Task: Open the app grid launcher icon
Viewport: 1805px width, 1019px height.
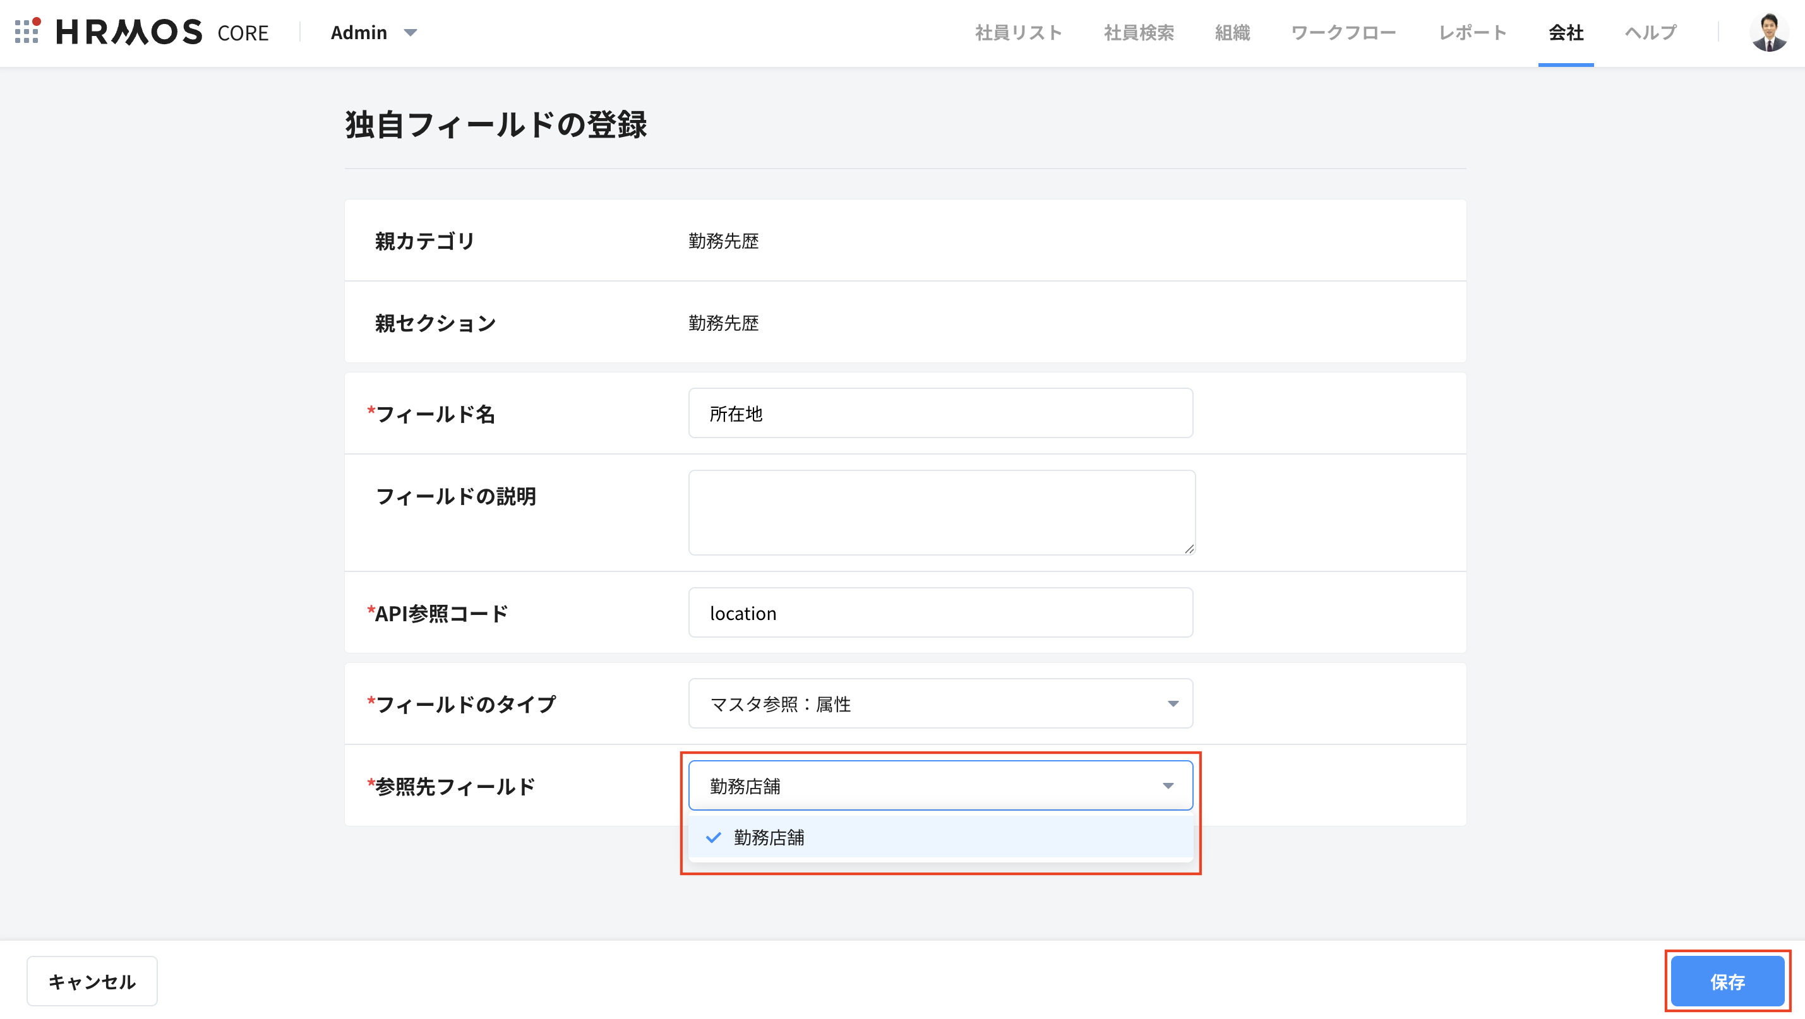Action: pyautogui.click(x=27, y=32)
